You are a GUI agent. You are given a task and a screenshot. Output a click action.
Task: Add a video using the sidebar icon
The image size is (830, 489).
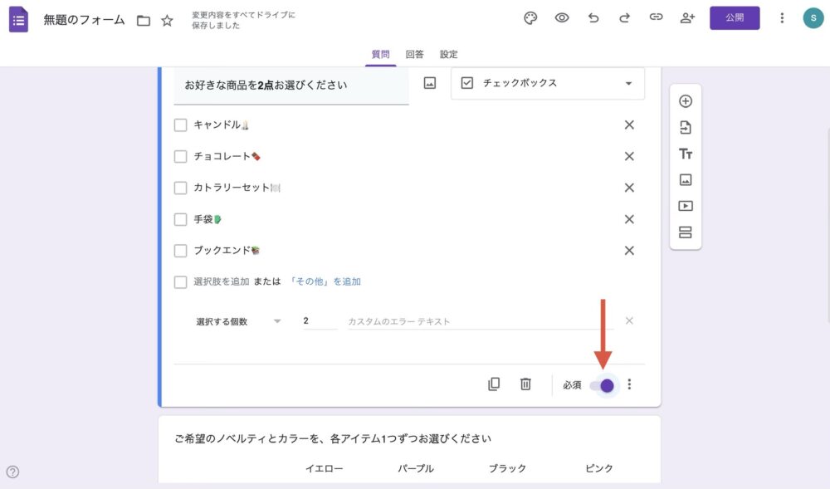pyautogui.click(x=686, y=207)
